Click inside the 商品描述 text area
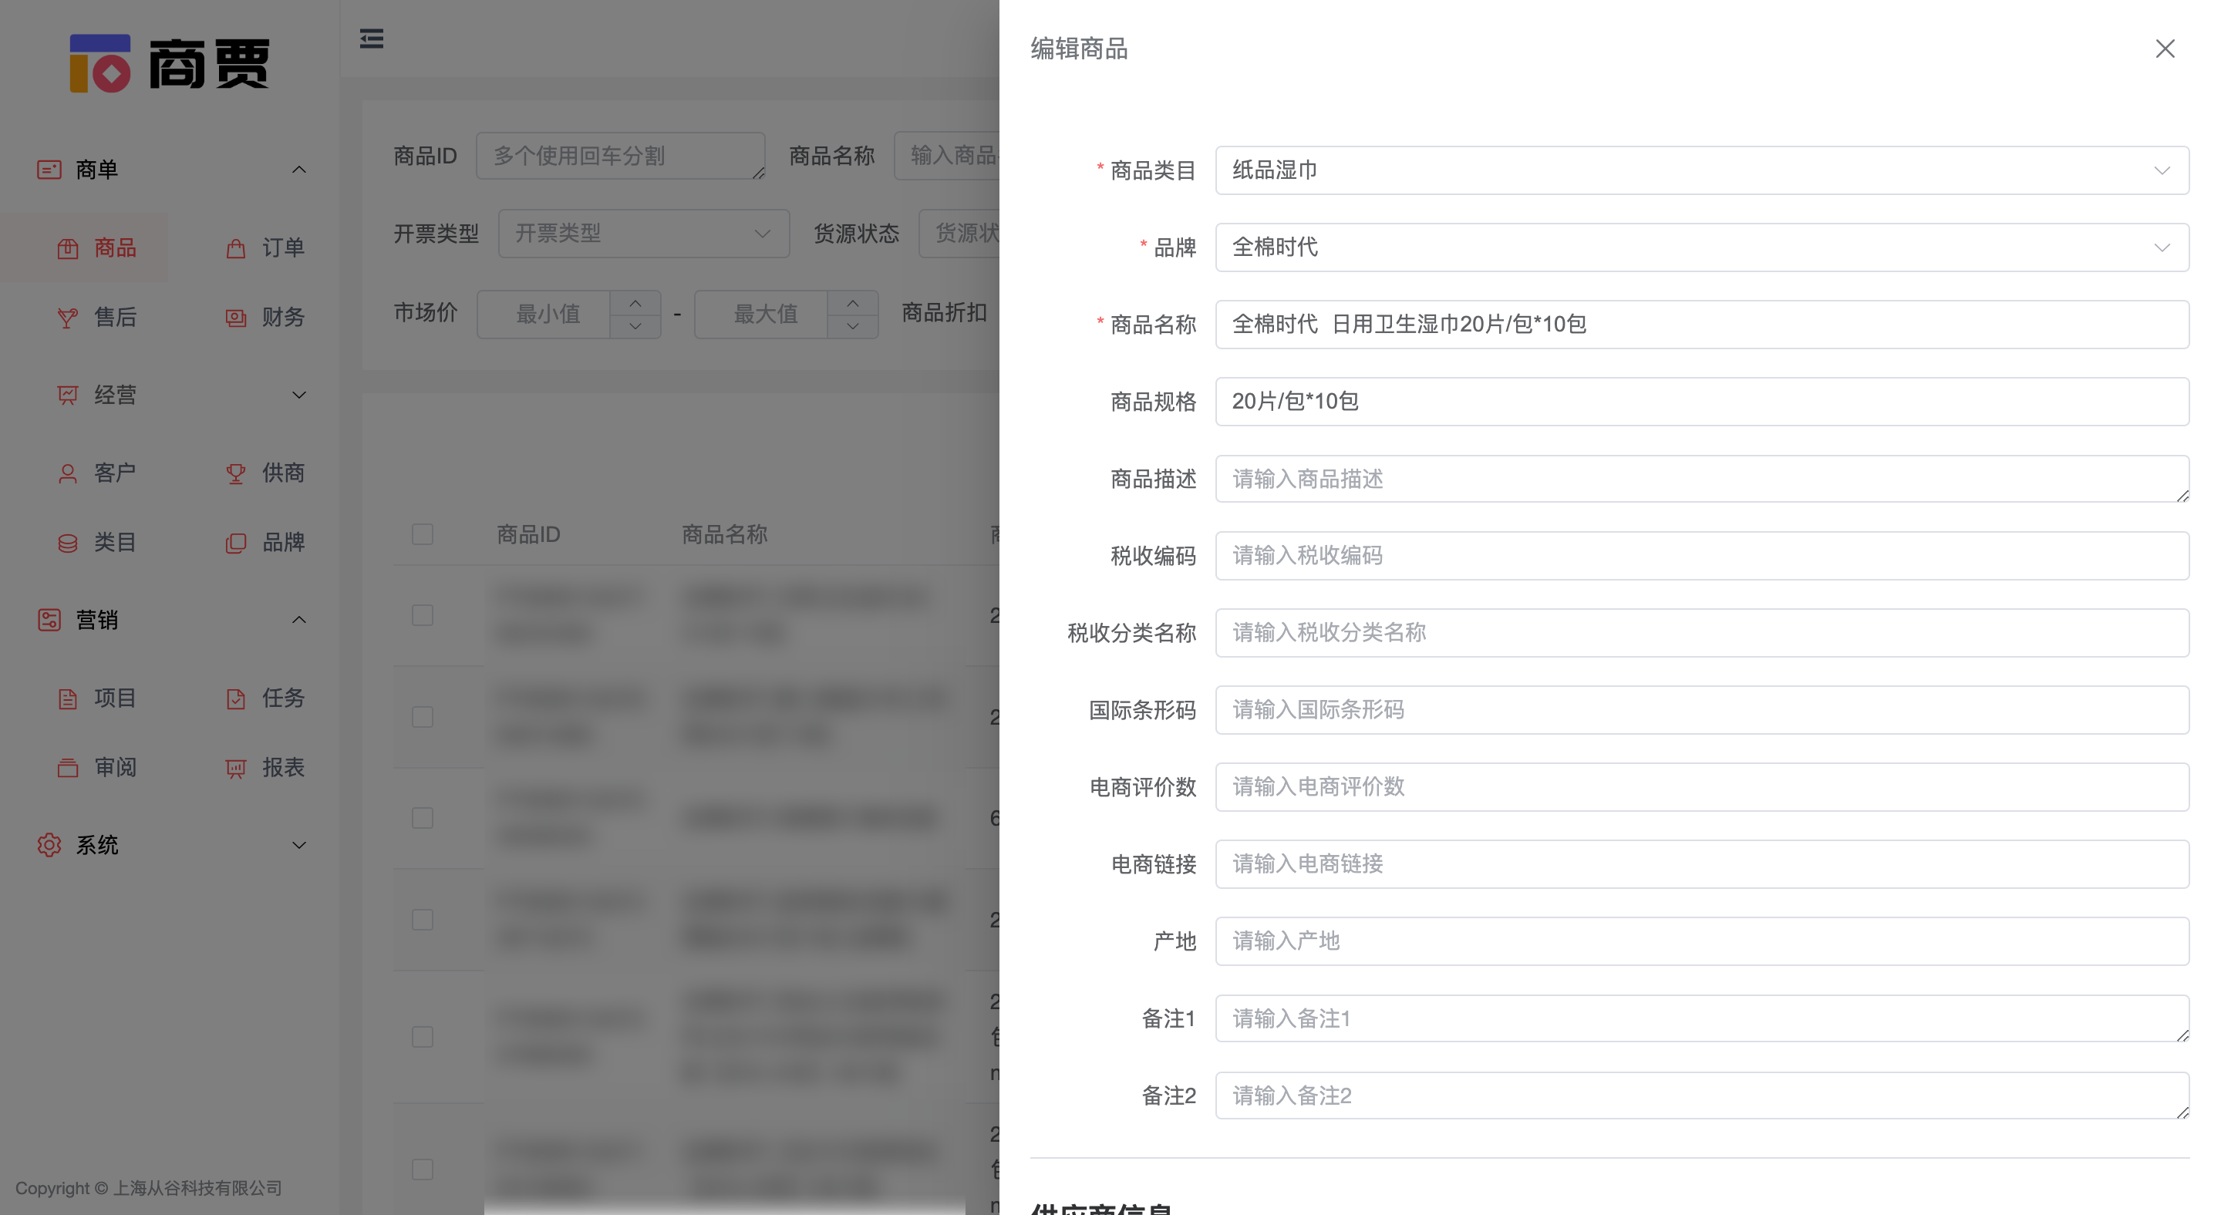This screenshot has height=1215, width=2221. (1638, 479)
